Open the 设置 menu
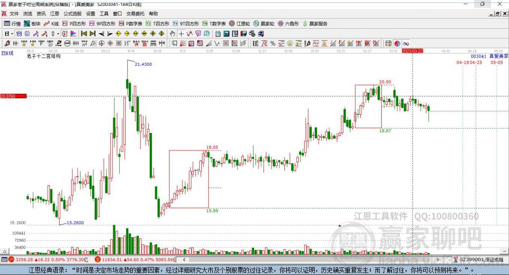The width and height of the screenshot is (509, 275). (x=90, y=13)
